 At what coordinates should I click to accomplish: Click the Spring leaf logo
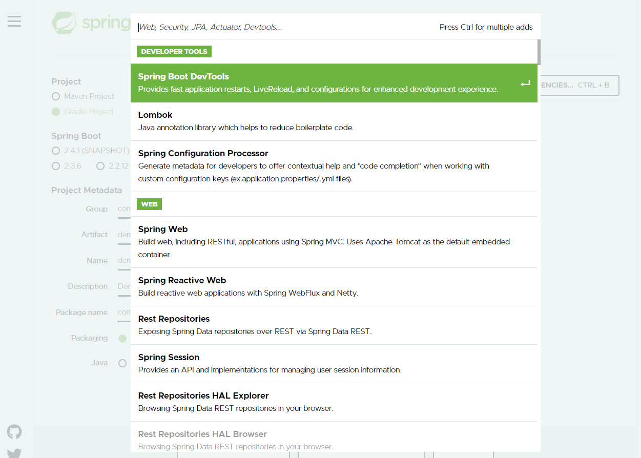pos(64,23)
